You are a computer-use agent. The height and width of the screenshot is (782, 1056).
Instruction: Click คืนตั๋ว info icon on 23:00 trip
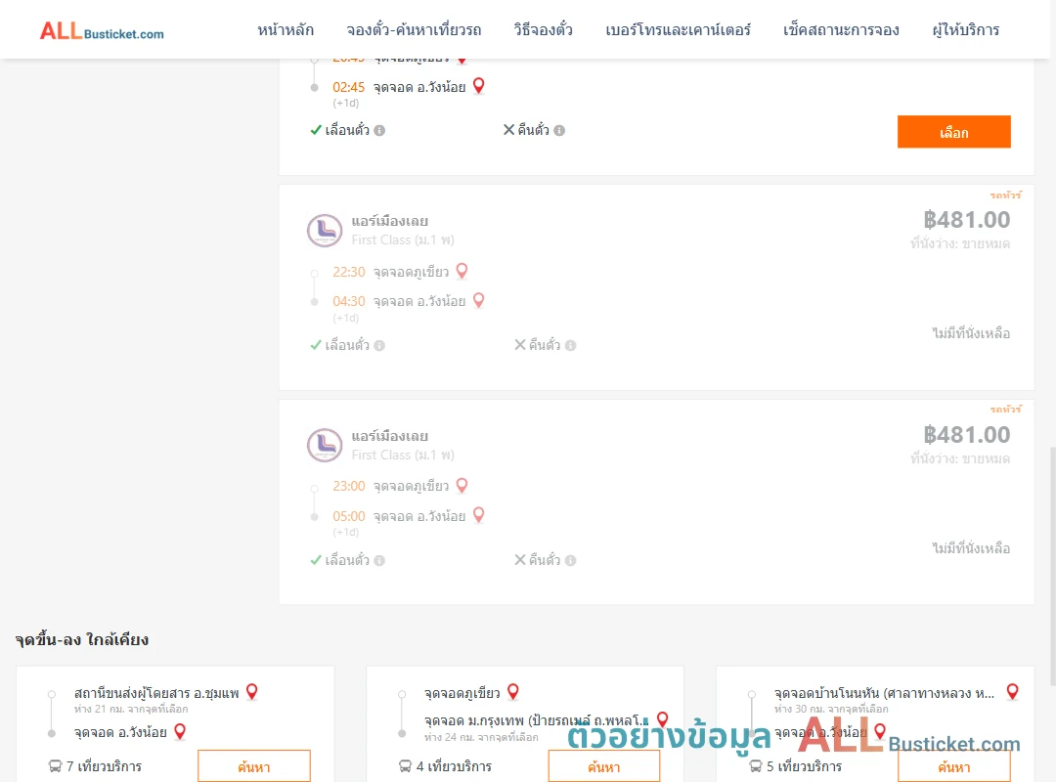coord(570,560)
